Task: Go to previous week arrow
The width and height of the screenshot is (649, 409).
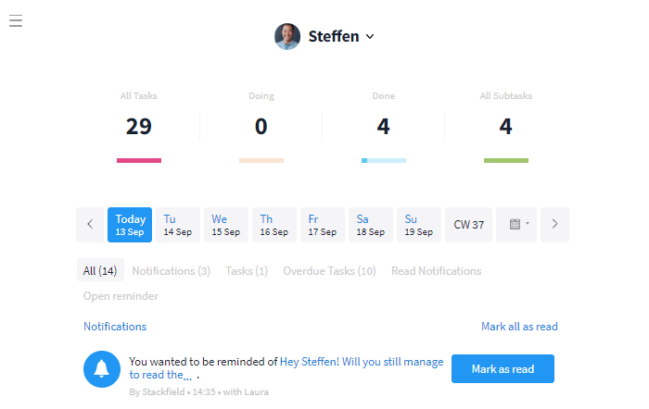Action: click(90, 224)
